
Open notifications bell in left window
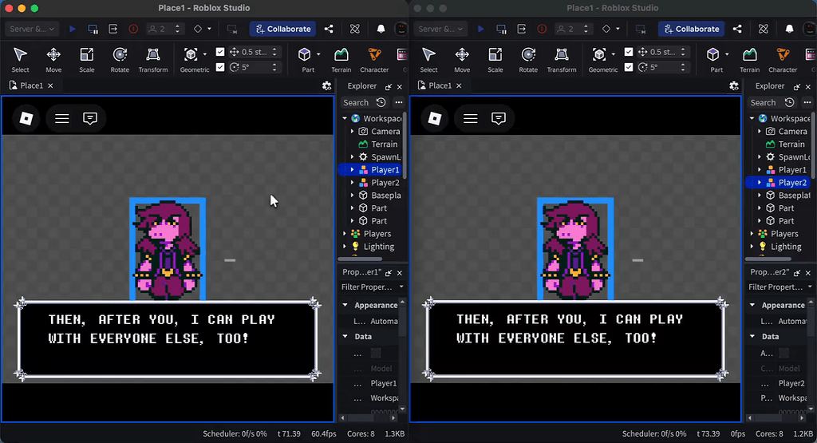(381, 30)
